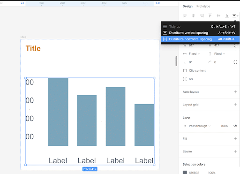Screen dimensions: 240x174
Task: Click the Align bottom icon
Action: (x=227, y=15)
